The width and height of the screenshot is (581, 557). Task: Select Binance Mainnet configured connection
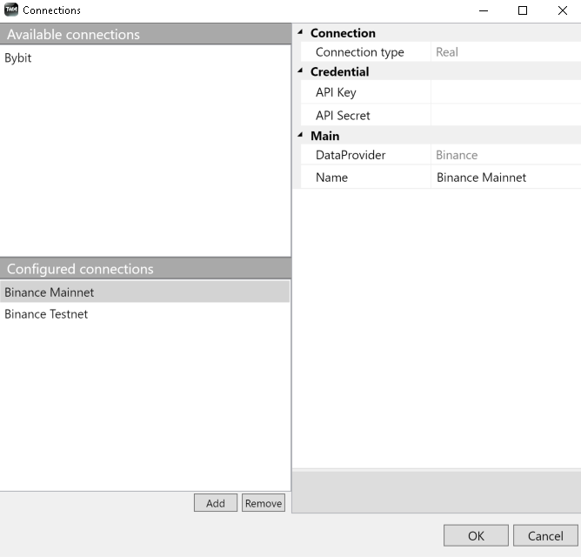pos(144,292)
